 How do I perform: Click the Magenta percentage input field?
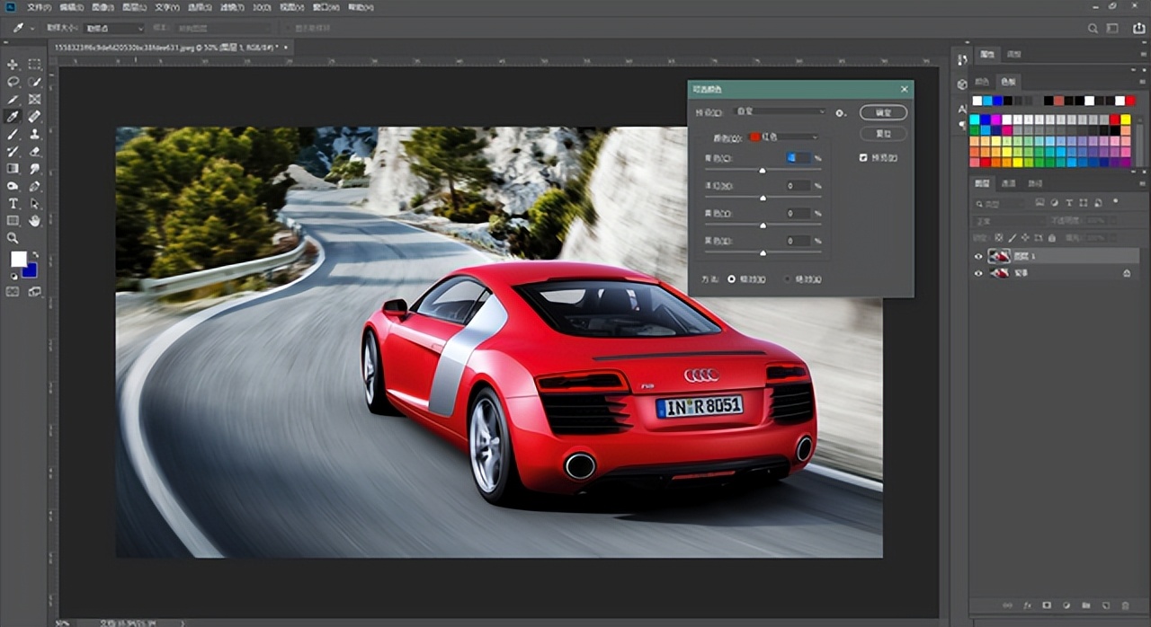tap(798, 186)
